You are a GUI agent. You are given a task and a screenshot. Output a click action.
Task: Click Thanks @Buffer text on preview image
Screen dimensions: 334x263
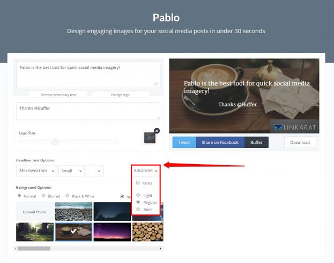point(237,105)
